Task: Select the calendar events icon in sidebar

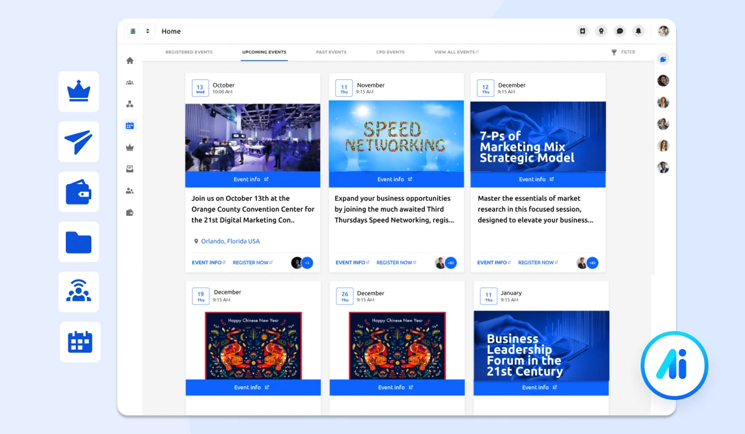Action: pos(130,126)
